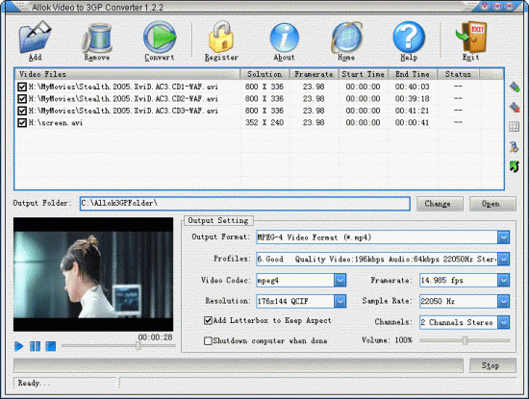
Task: Click the conversion progress bar
Action: tap(239, 365)
